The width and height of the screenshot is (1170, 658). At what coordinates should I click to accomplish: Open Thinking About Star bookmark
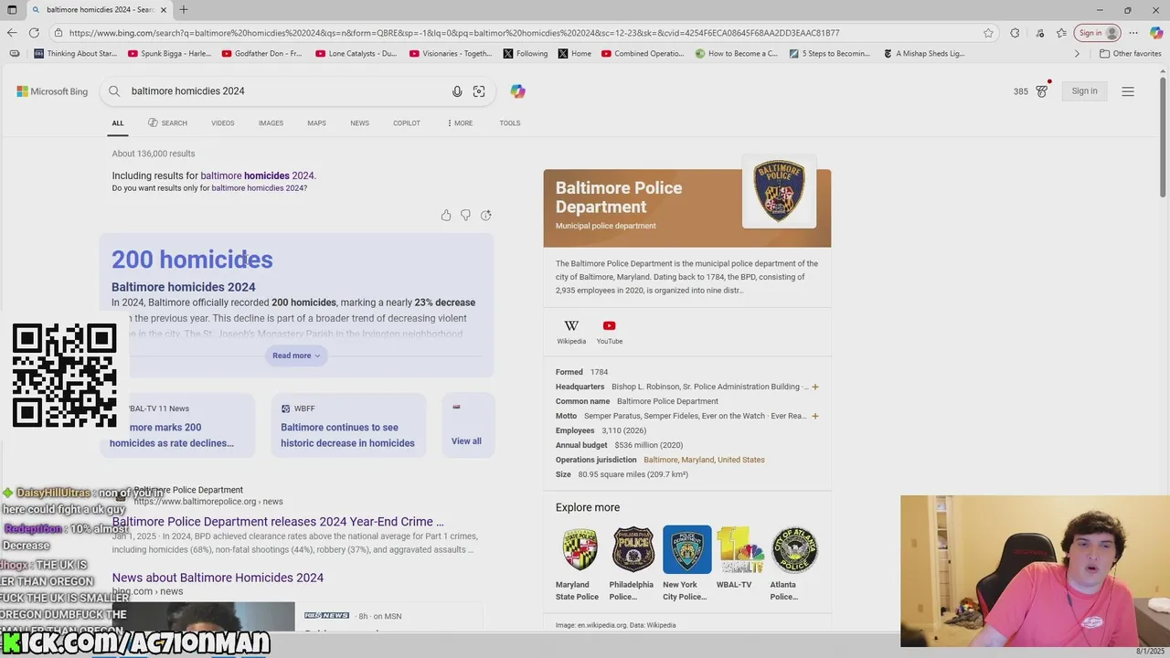(x=76, y=54)
